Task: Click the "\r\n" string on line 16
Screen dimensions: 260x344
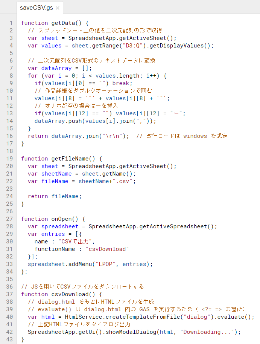Action: point(113,136)
